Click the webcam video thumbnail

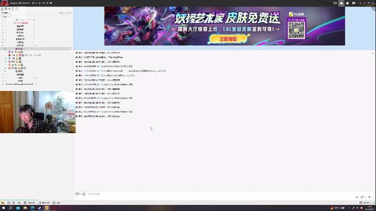(38, 112)
